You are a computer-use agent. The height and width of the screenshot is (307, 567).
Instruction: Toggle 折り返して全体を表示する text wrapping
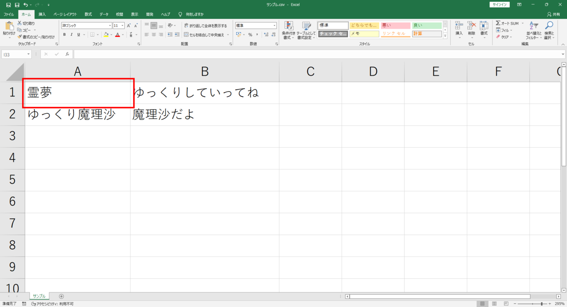[206, 26]
